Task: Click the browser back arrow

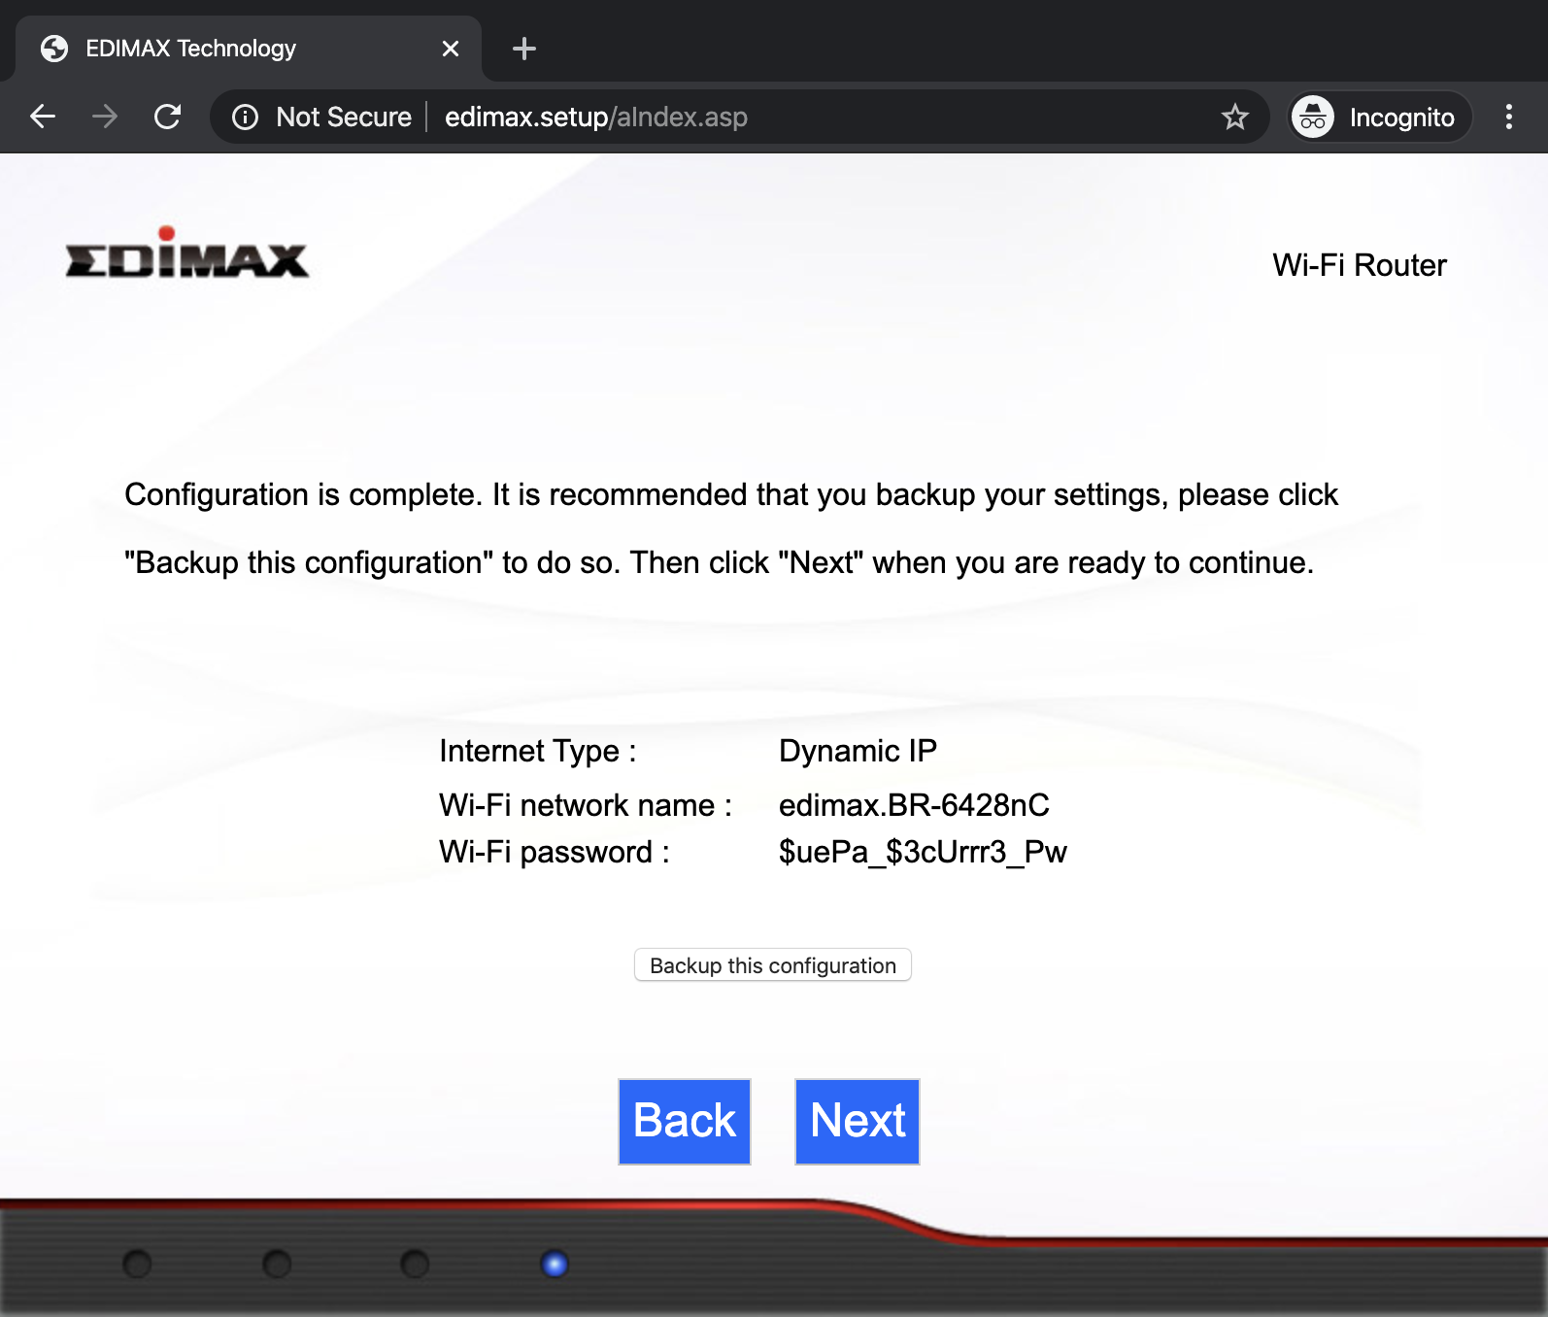Action: [x=43, y=117]
